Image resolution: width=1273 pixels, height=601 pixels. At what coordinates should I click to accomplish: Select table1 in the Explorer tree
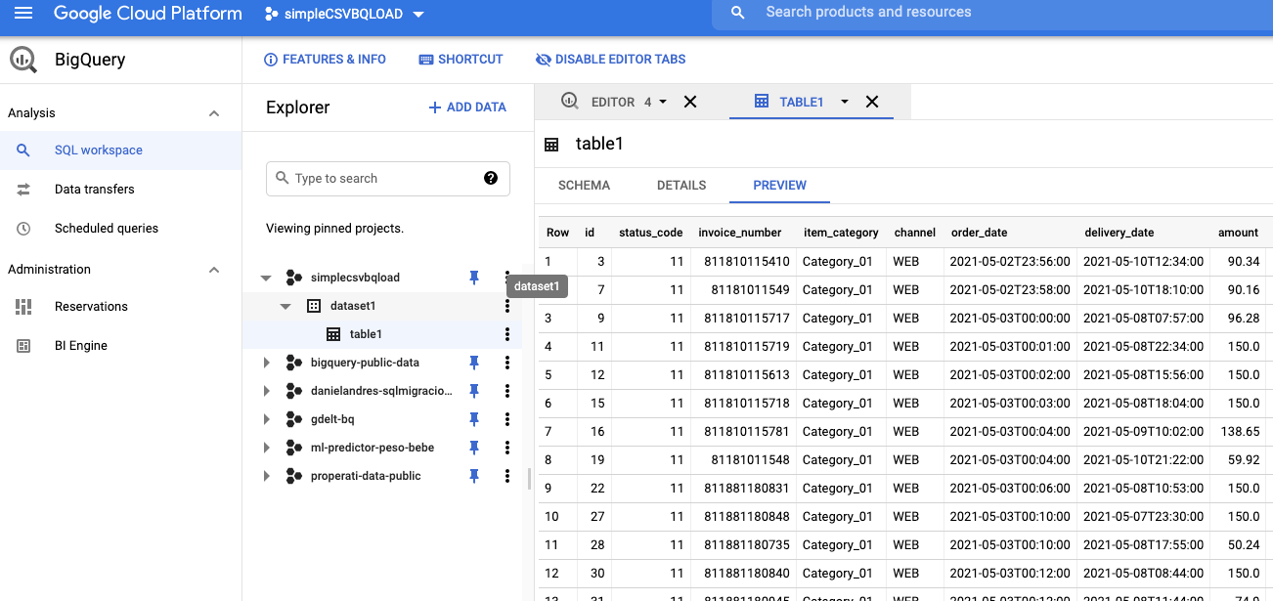(x=366, y=334)
